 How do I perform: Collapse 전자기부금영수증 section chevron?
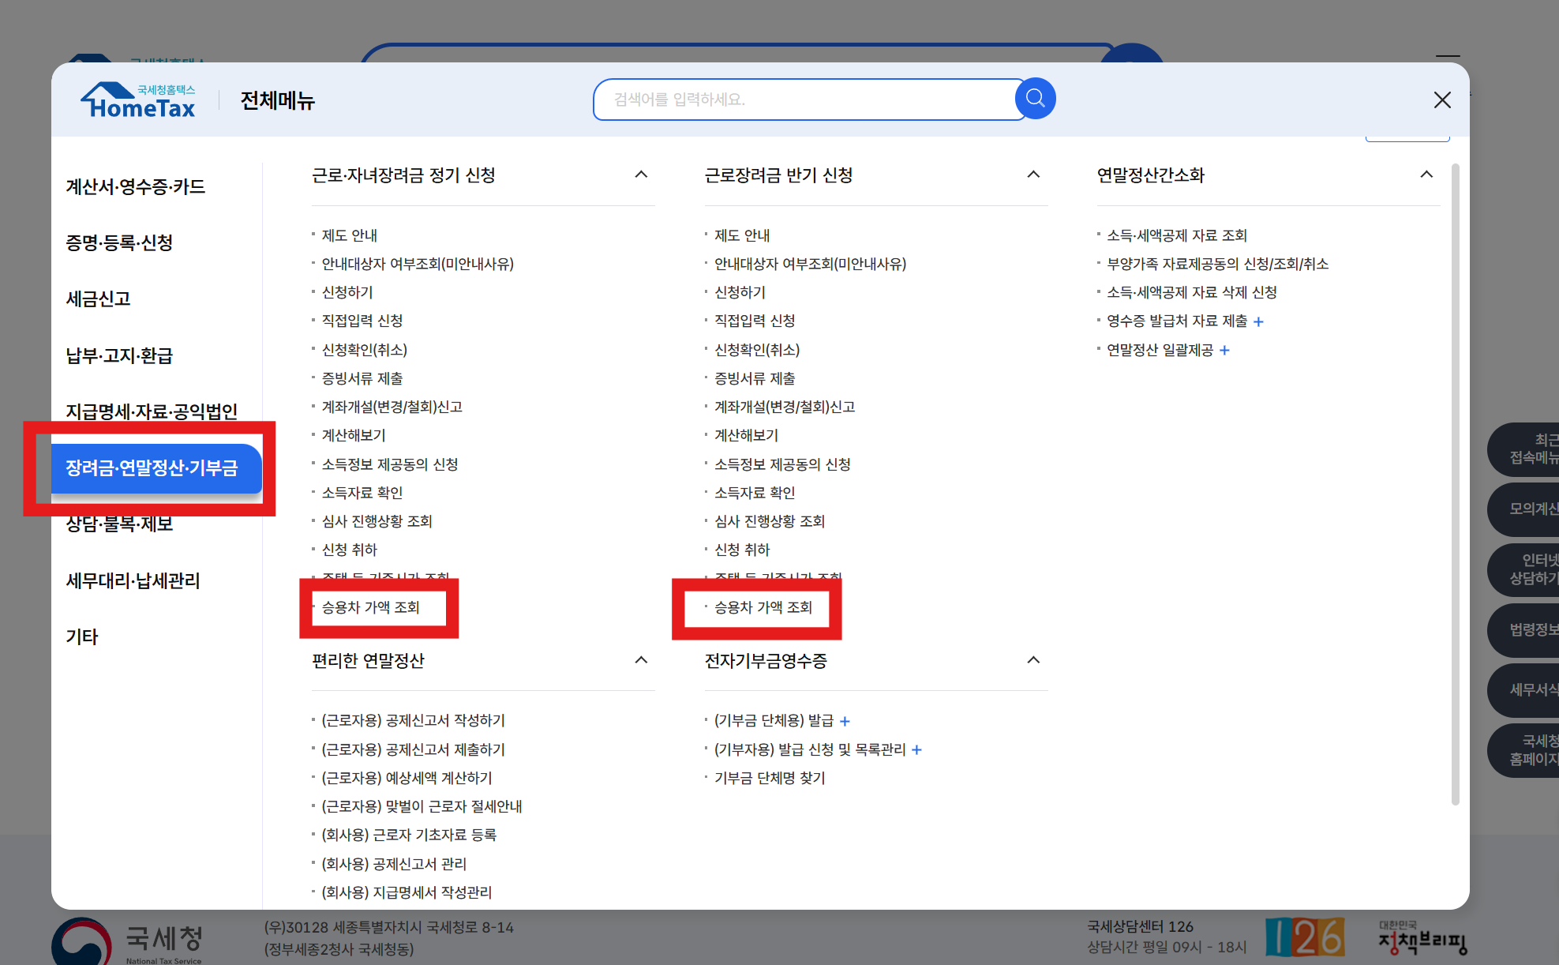pos(1033,660)
